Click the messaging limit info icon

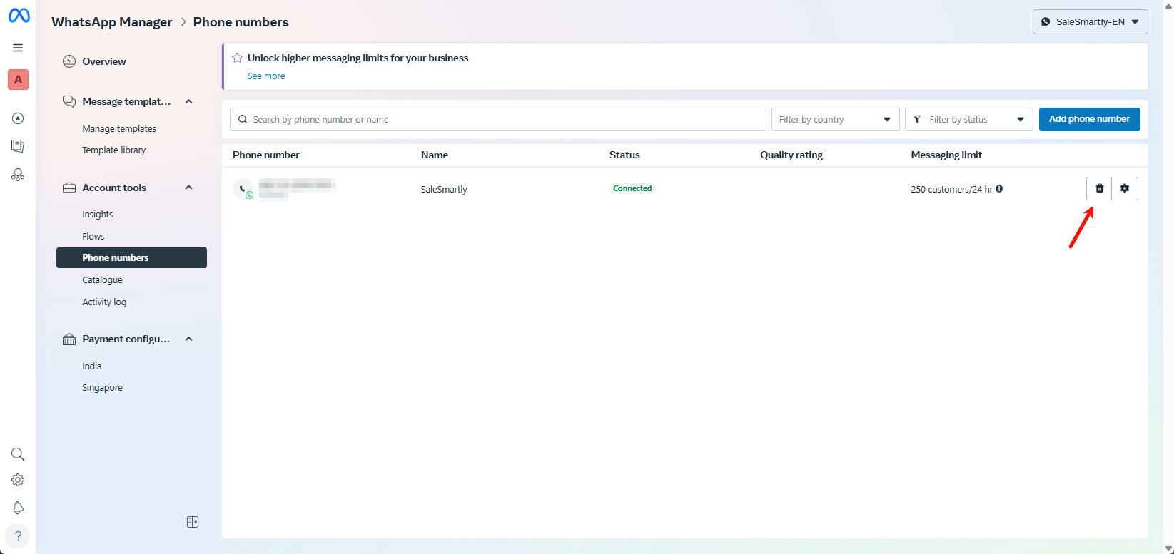(999, 189)
